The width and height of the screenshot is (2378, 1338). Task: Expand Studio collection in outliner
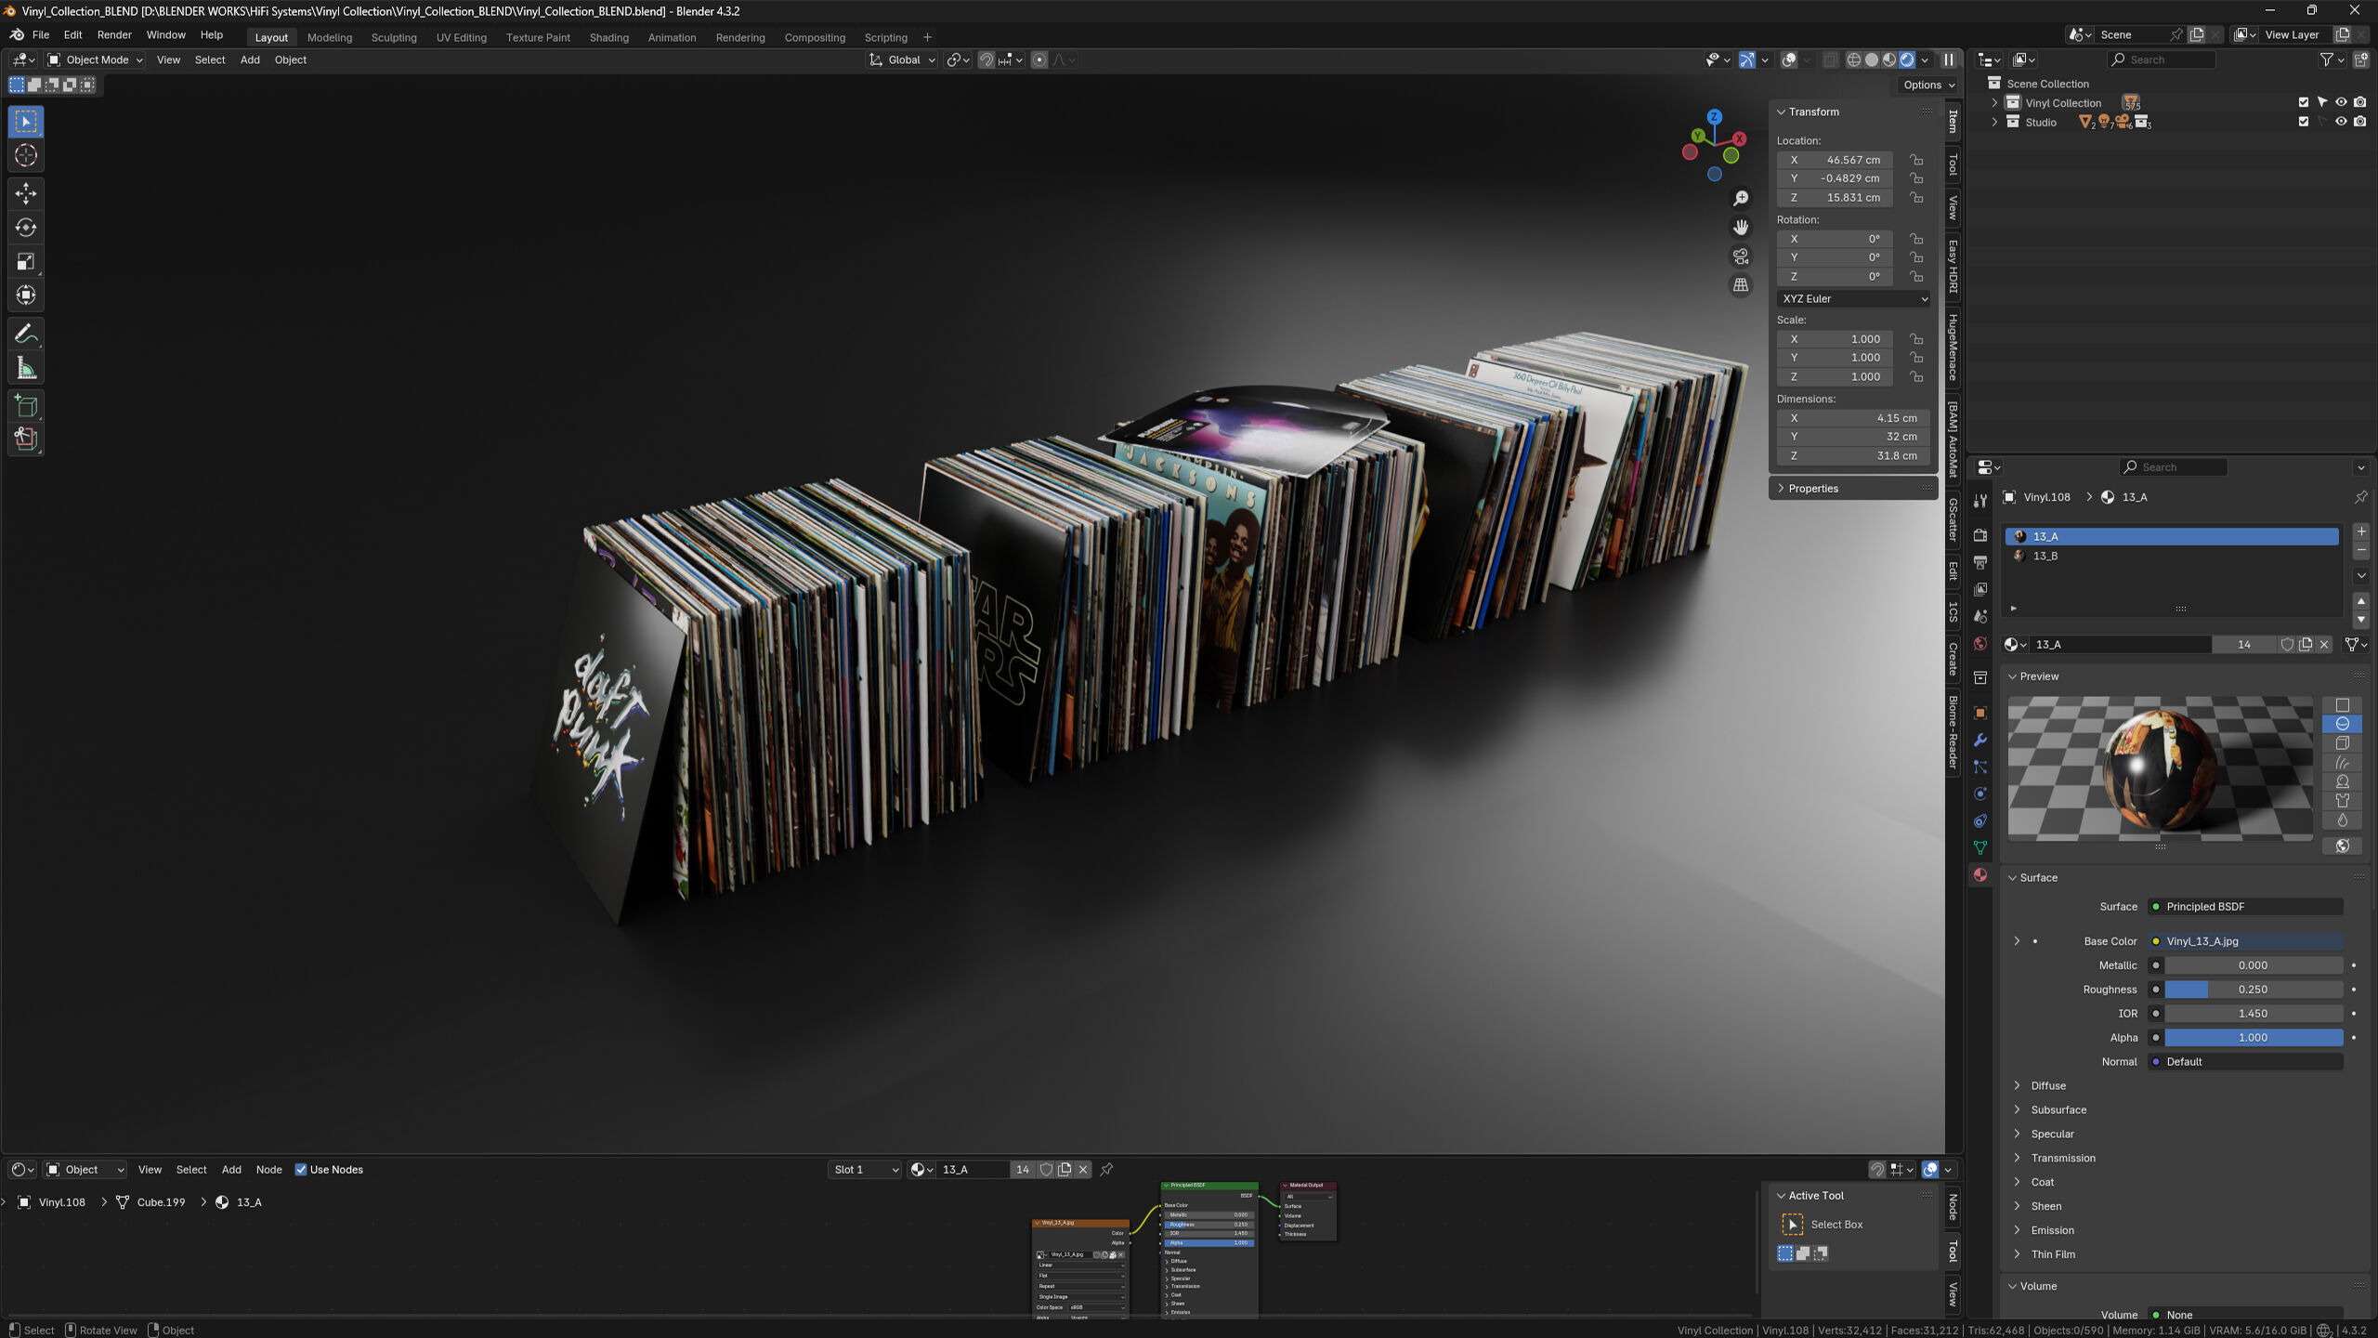click(x=1993, y=122)
